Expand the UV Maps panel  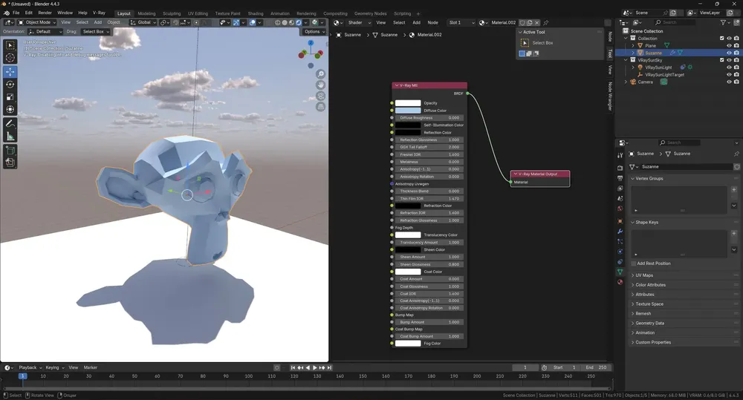tap(644, 275)
